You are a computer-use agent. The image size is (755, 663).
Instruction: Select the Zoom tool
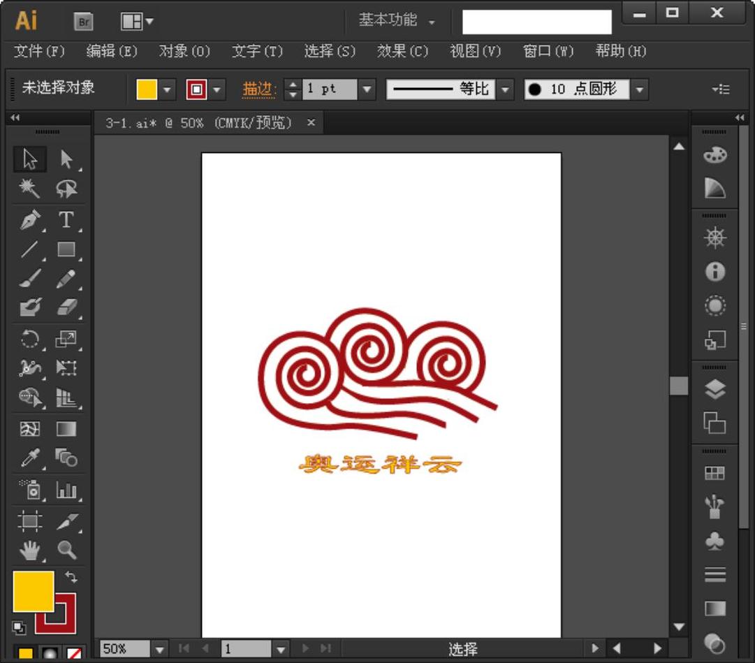tap(66, 550)
